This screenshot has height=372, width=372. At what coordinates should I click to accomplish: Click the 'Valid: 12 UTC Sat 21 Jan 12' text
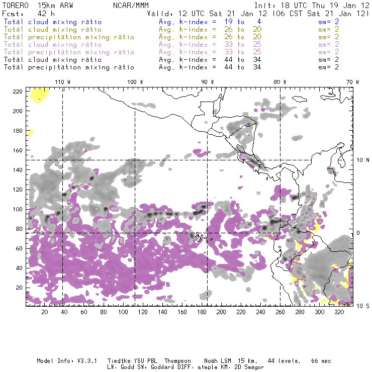click(x=207, y=14)
